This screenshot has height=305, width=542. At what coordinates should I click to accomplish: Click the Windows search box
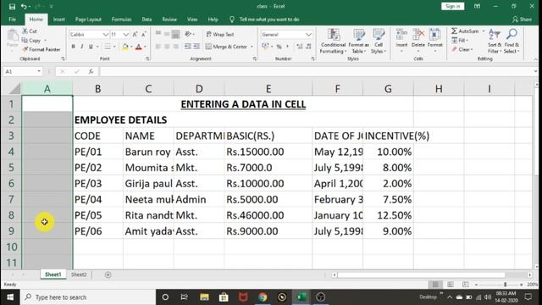[x=88, y=297]
